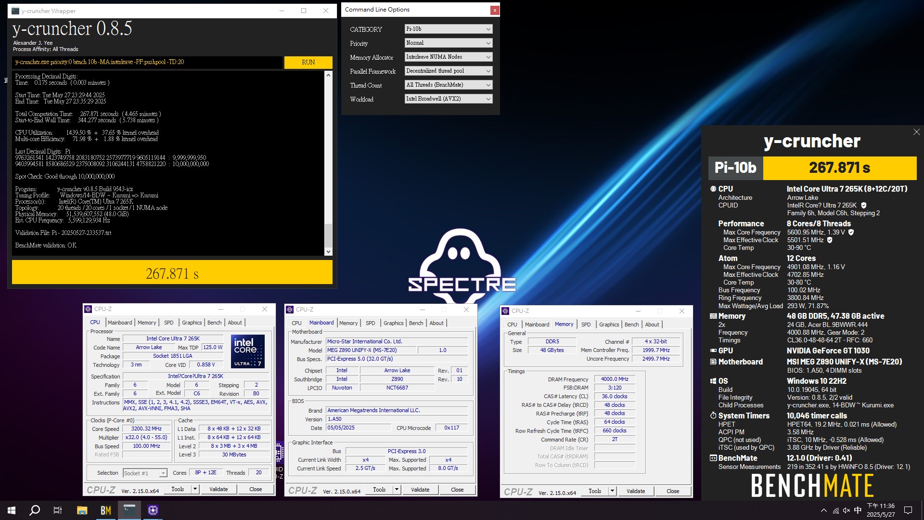Open About tab in left CPU-Z window

[235, 323]
